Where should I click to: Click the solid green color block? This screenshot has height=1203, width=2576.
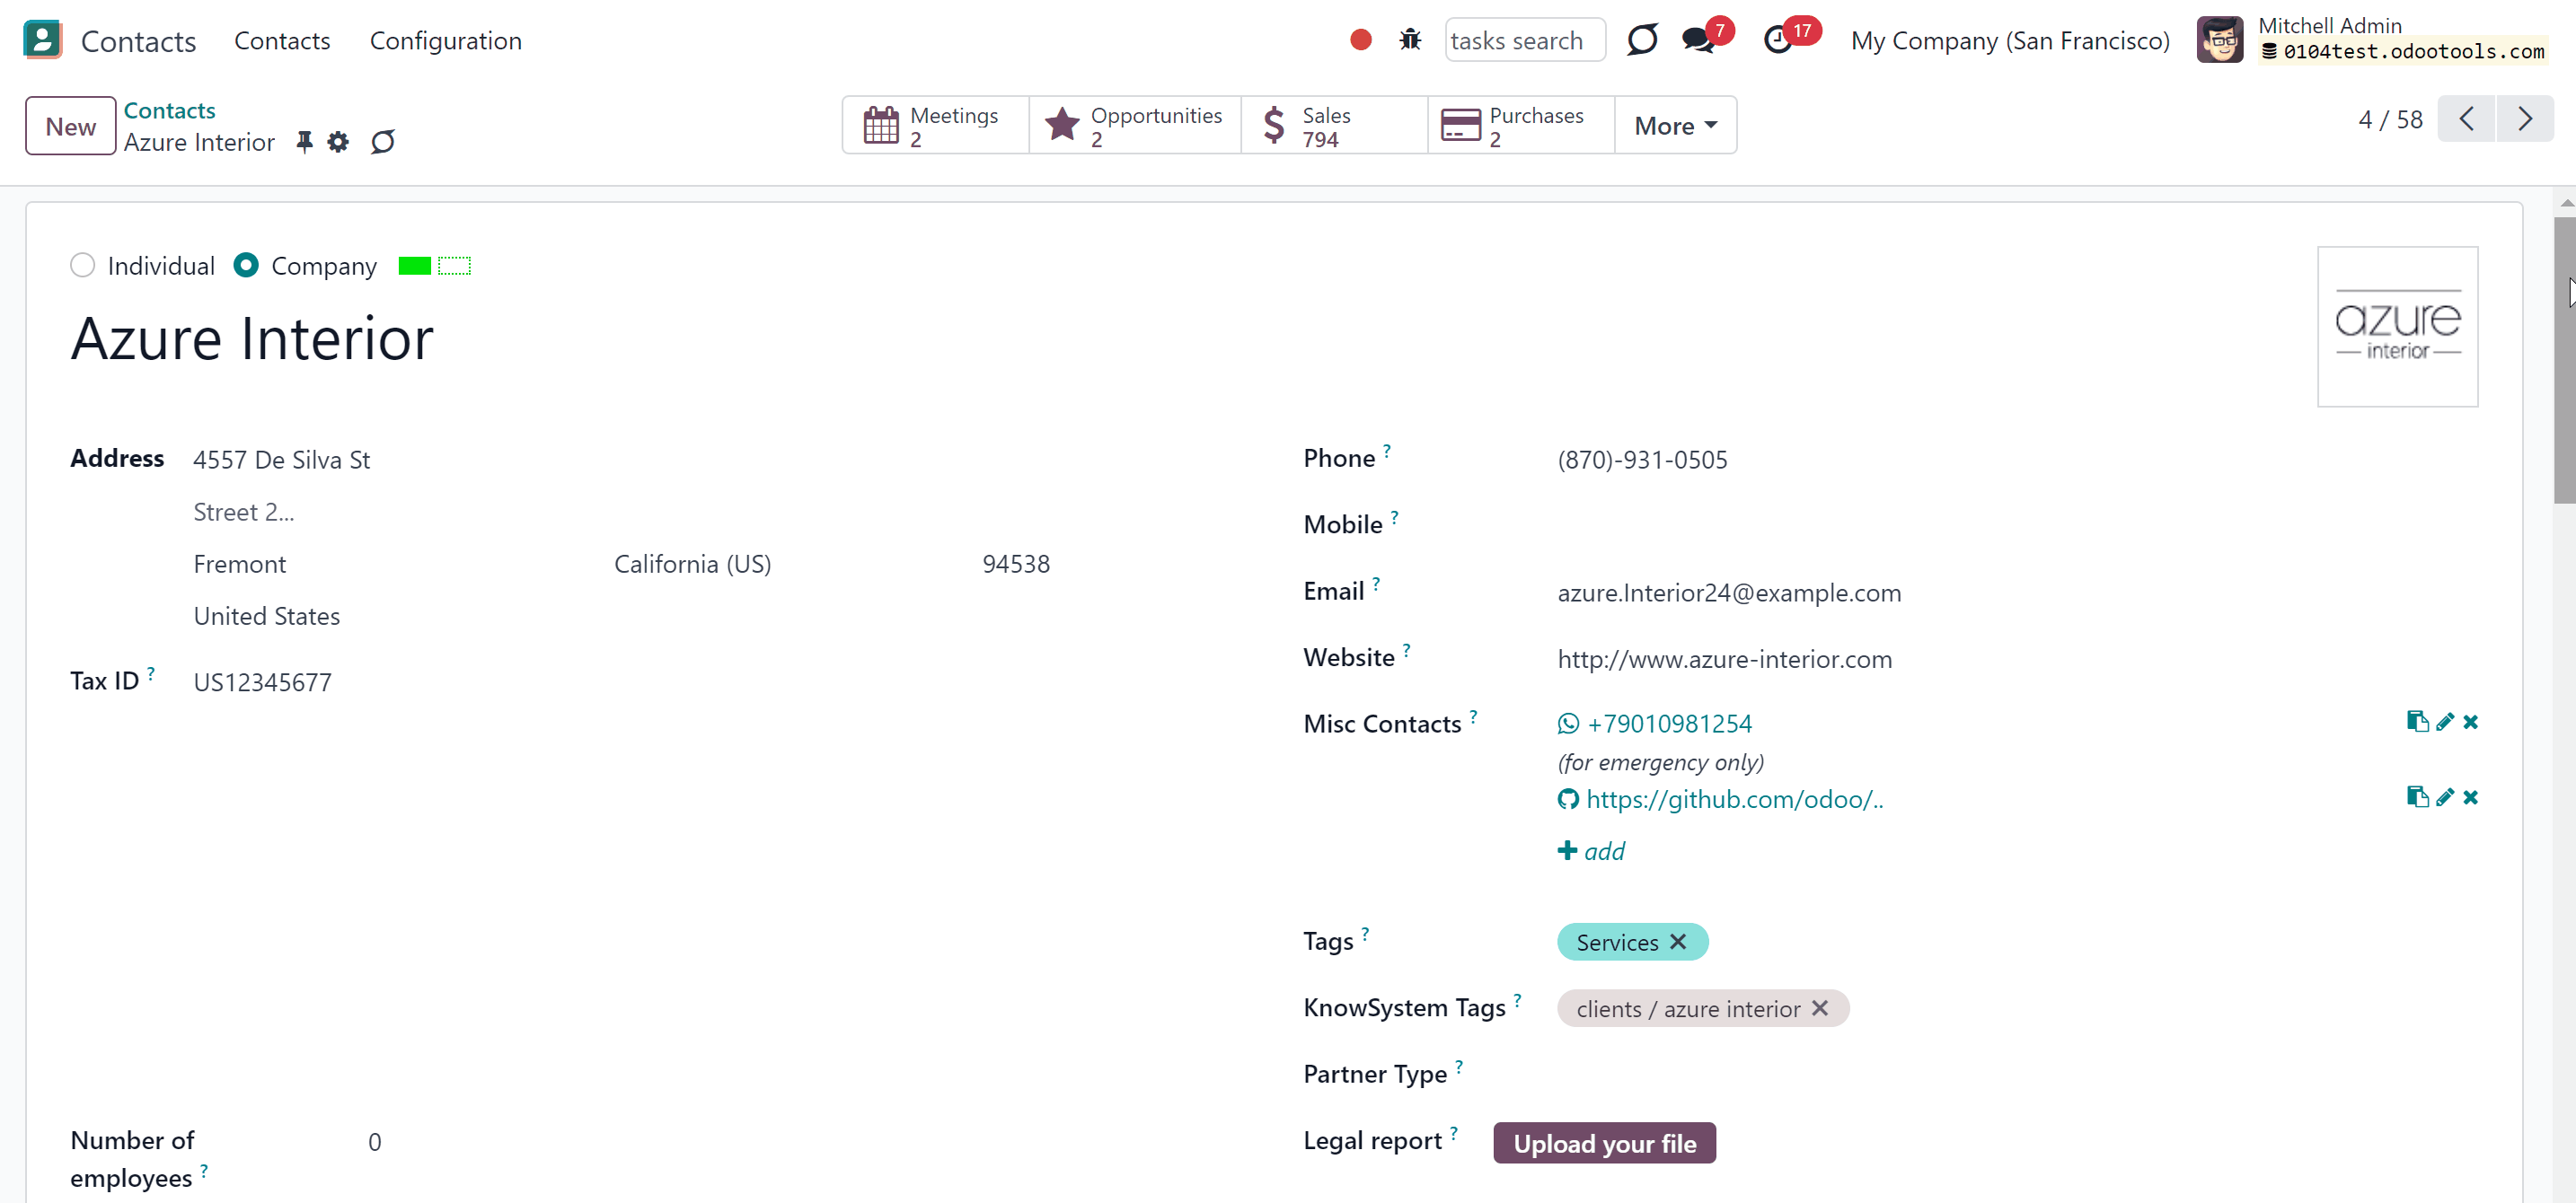[x=414, y=266]
